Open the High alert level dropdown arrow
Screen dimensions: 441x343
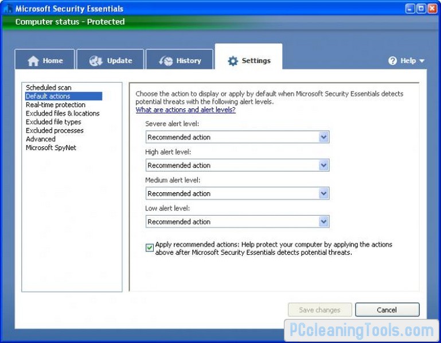[323, 165]
